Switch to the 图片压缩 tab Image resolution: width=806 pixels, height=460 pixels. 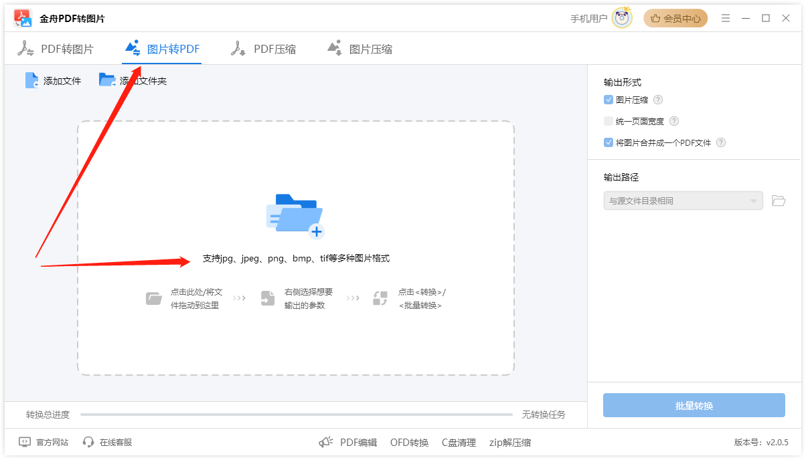click(359, 48)
